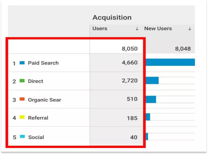Click the Acquisition group header

click(x=112, y=17)
